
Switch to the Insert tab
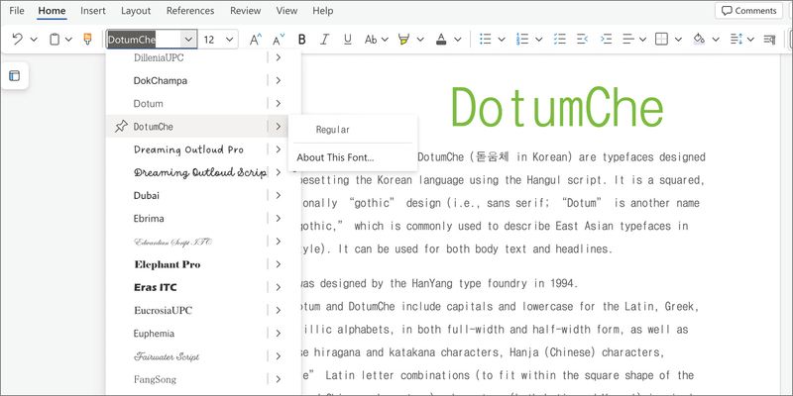click(x=93, y=11)
